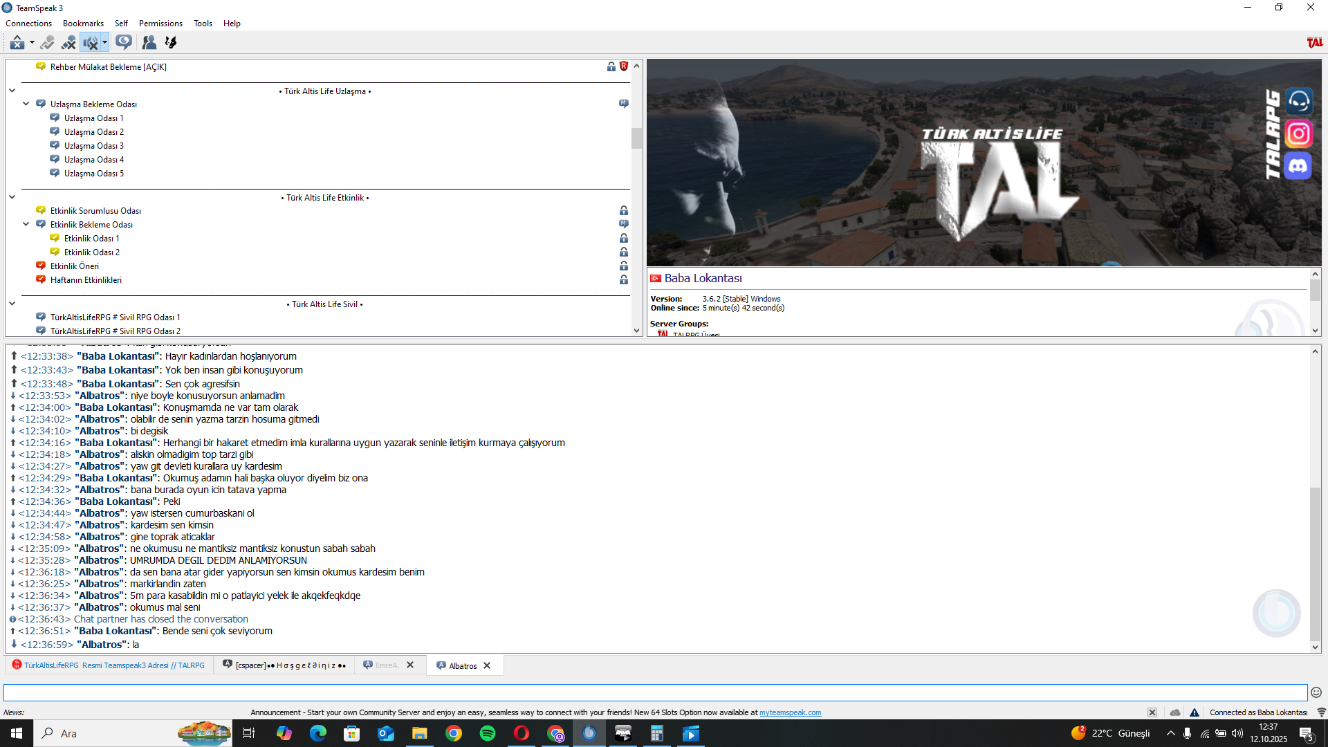Click the Toggle Subscribe to All Channels icon
The width and height of the screenshot is (1328, 747).
tap(124, 43)
